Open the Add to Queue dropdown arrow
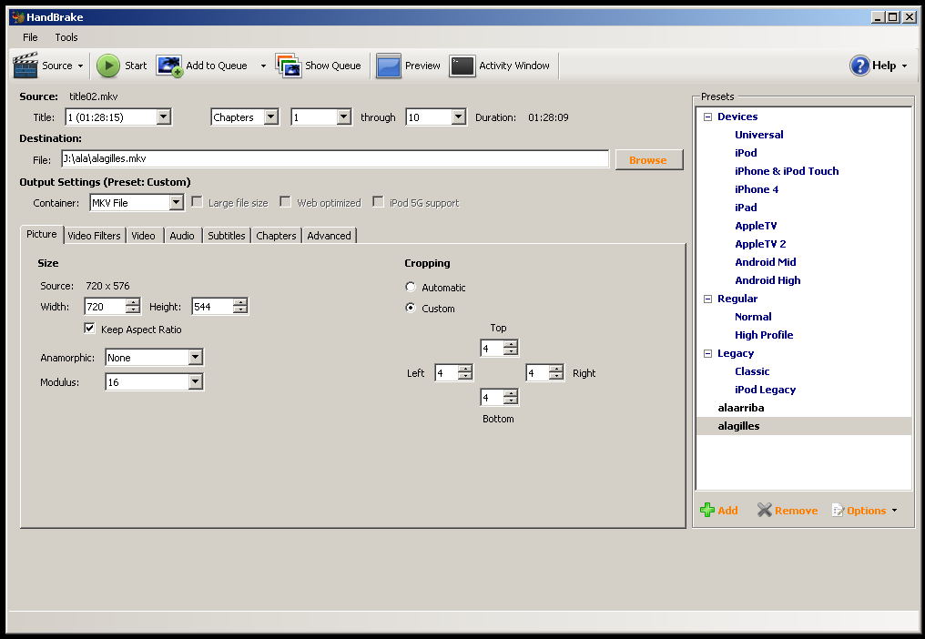The image size is (925, 639). (263, 66)
